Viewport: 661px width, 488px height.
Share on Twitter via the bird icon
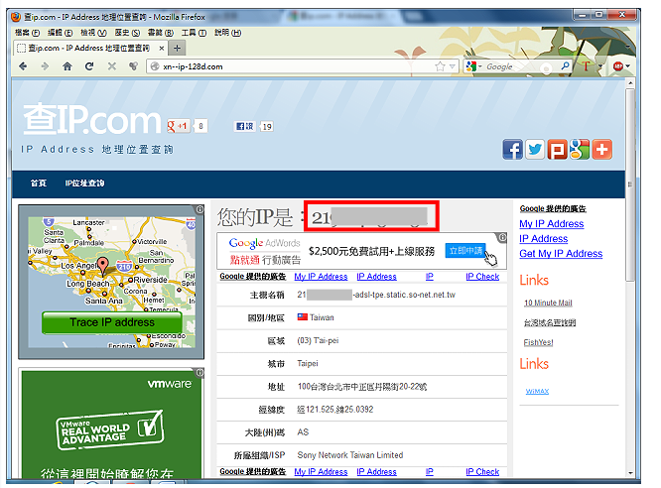(535, 150)
